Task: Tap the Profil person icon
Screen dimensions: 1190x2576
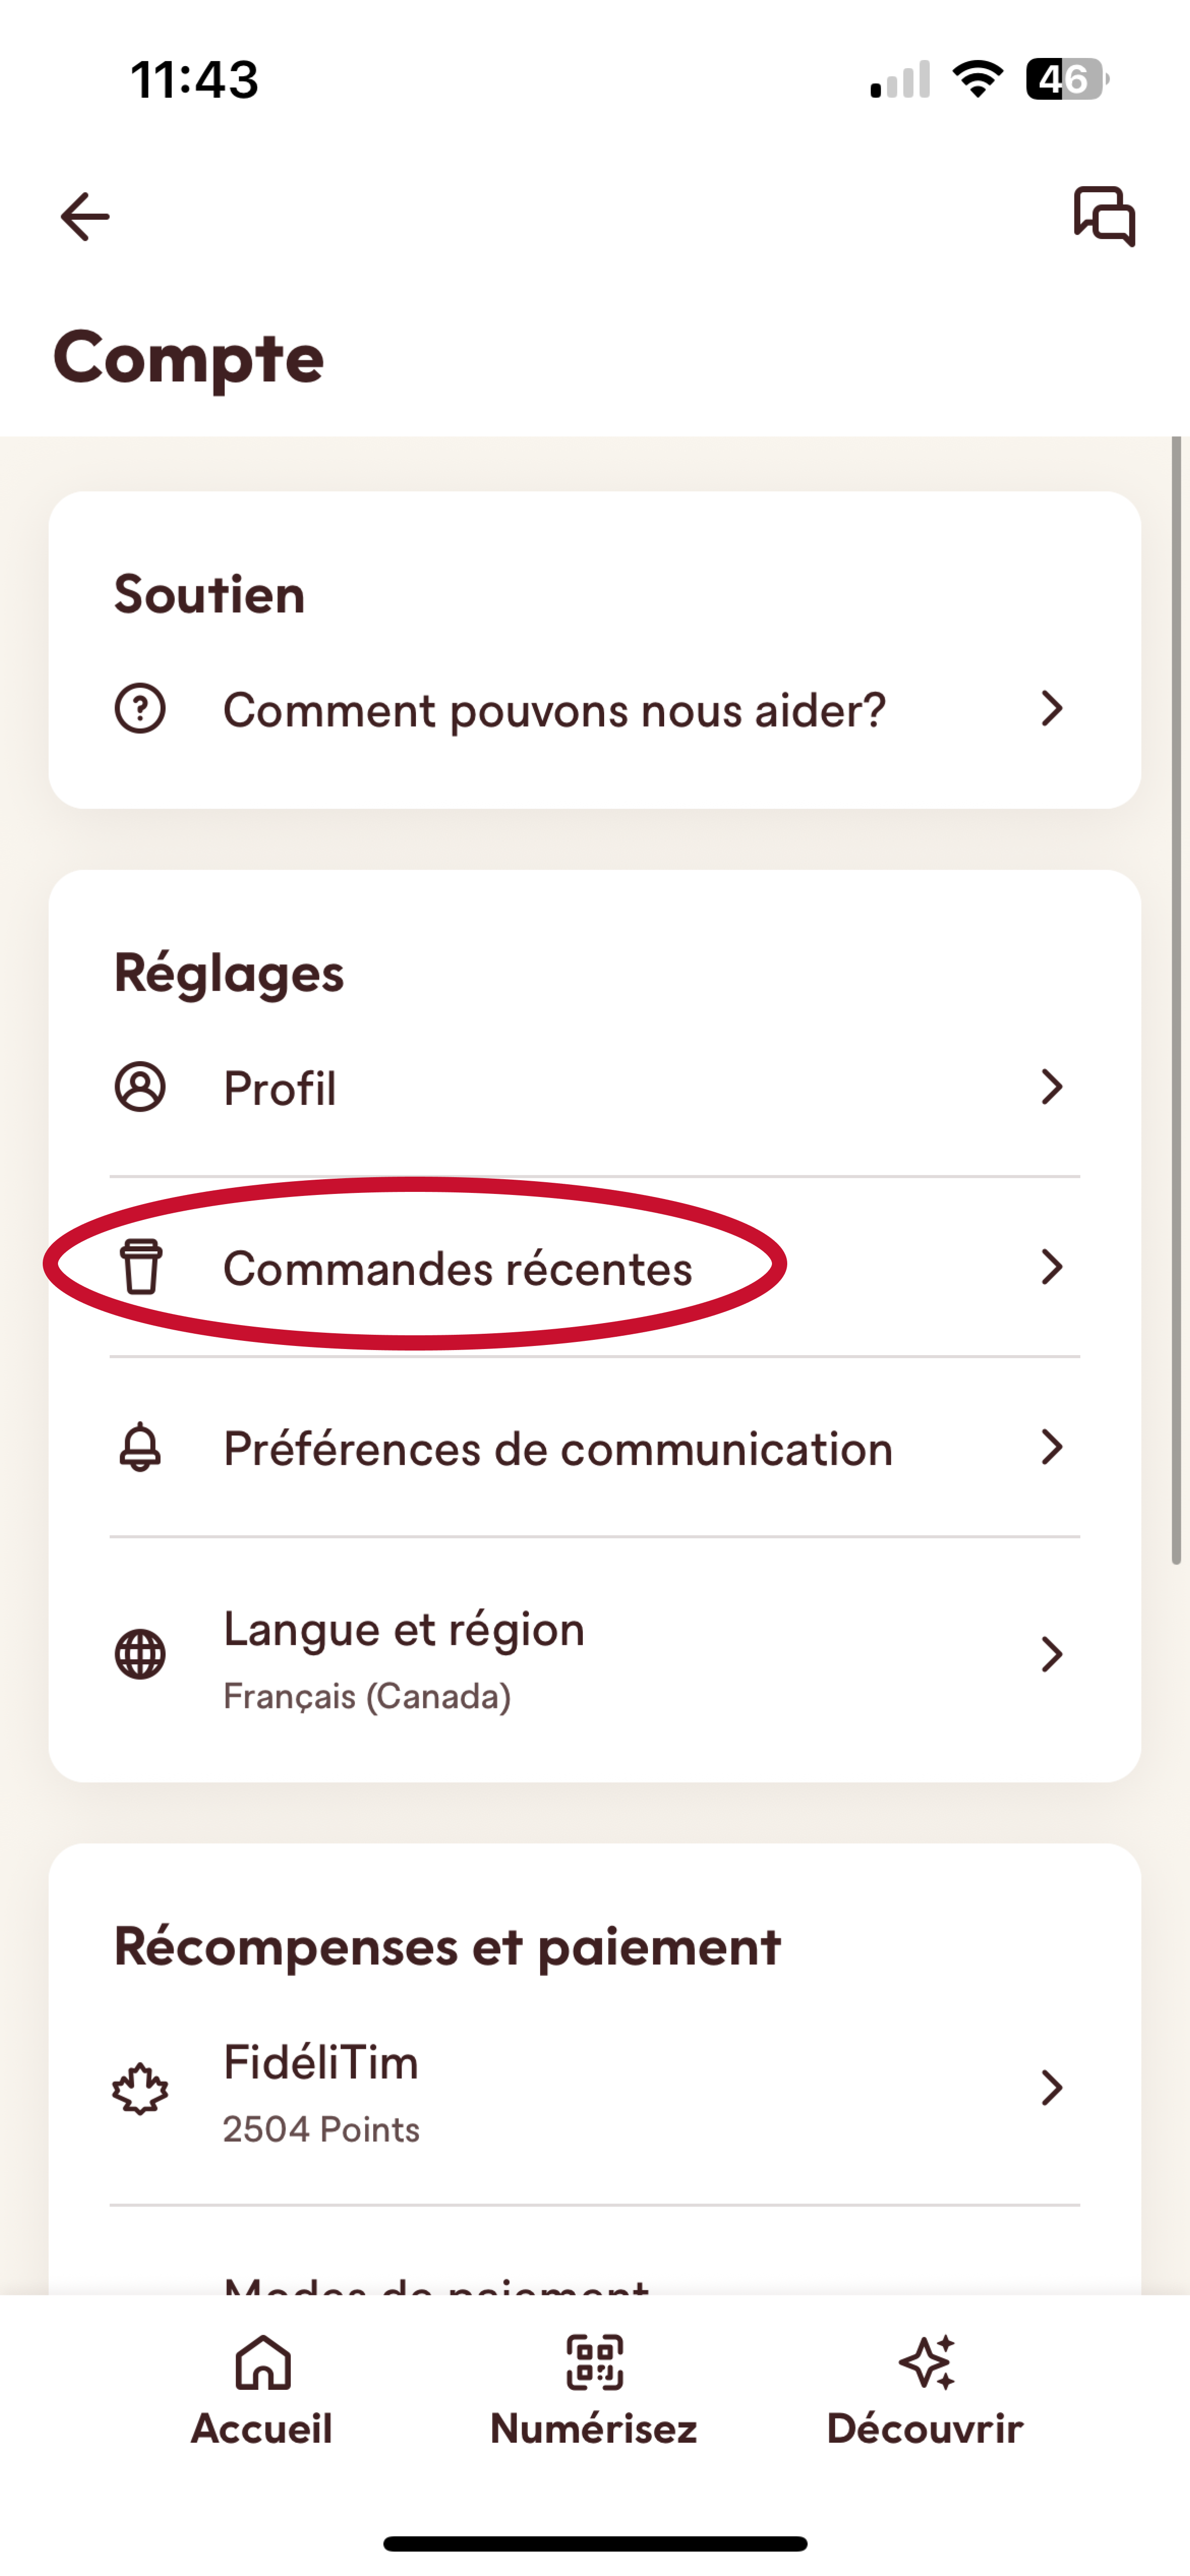Action: pos(140,1087)
